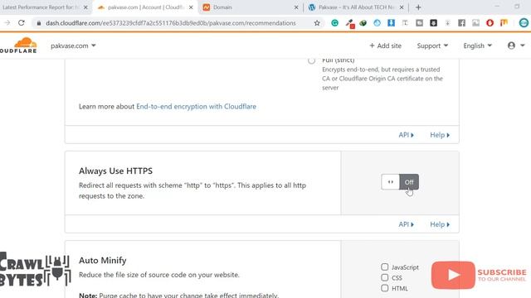The height and width of the screenshot is (298, 531).
Task: Close the pakvase.com Cloudflare tab
Action: [x=191, y=7]
